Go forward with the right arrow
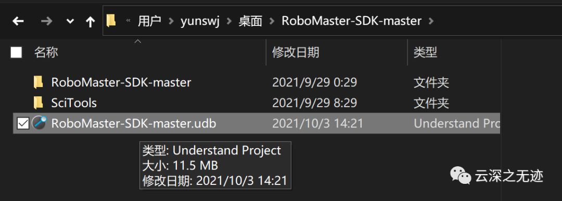This screenshot has width=562, height=201. coord(47,21)
